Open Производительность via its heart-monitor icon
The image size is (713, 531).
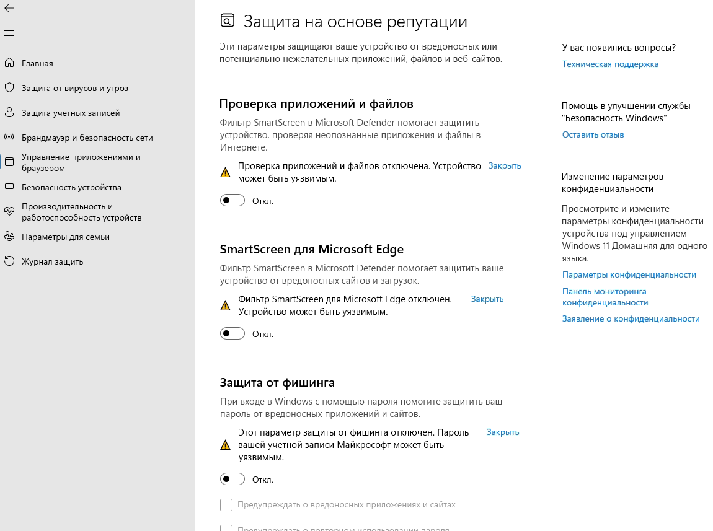[9, 211]
